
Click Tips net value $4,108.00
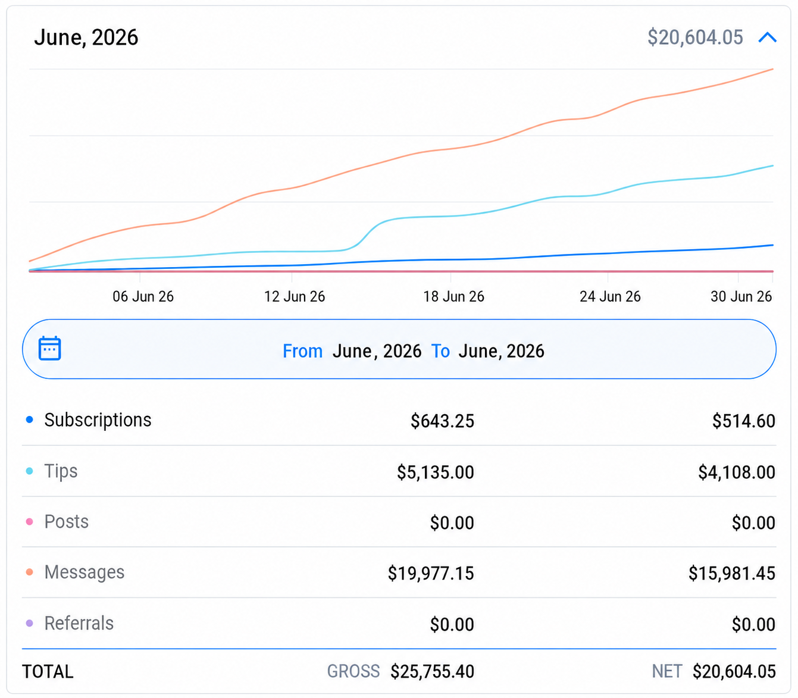click(737, 472)
